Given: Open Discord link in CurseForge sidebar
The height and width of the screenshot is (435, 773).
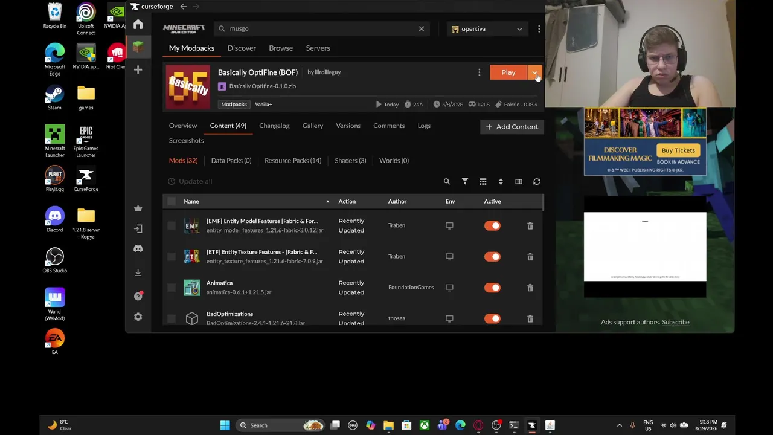Looking at the screenshot, I should (x=138, y=248).
